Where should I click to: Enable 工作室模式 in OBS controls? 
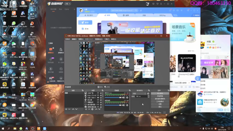[x=160, y=101]
